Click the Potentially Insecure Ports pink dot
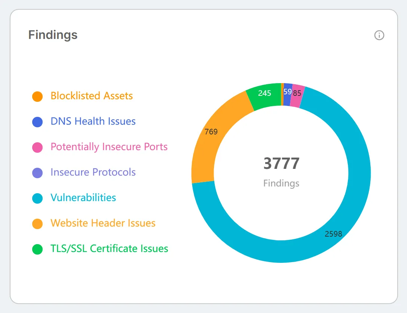Image resolution: width=407 pixels, height=313 pixels. tap(37, 147)
